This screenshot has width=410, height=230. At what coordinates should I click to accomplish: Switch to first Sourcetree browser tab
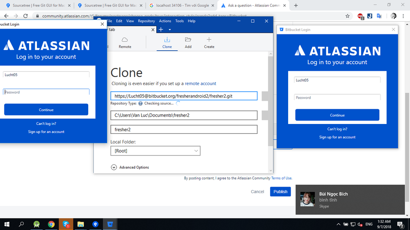[39, 5]
